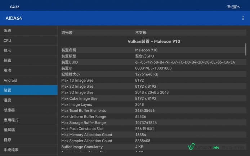Image resolution: width=250 pixels, height=156 pixels.
Task: Select the 閃光燈 row
Action: tap(154, 33)
